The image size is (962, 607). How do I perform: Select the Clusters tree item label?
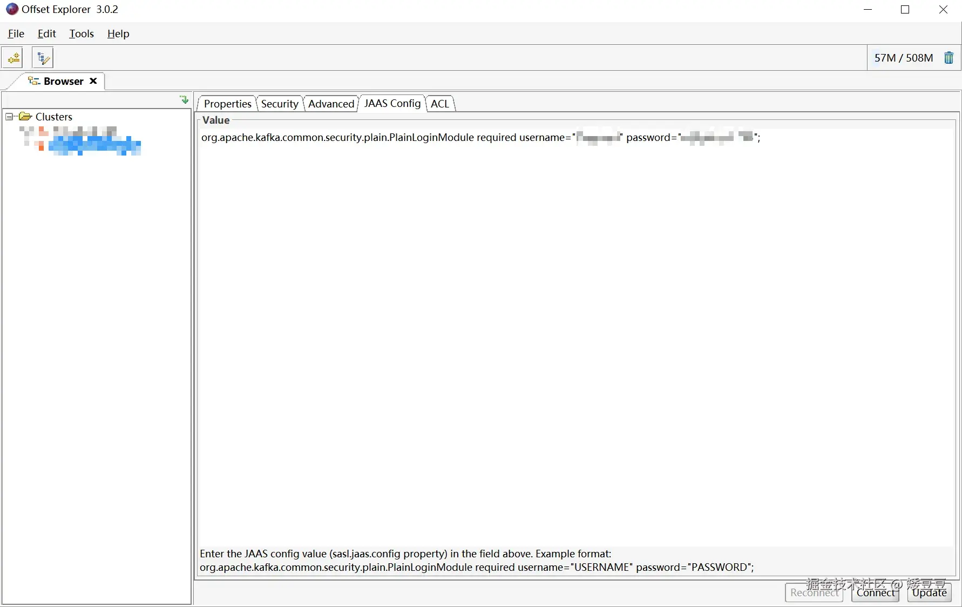54,117
